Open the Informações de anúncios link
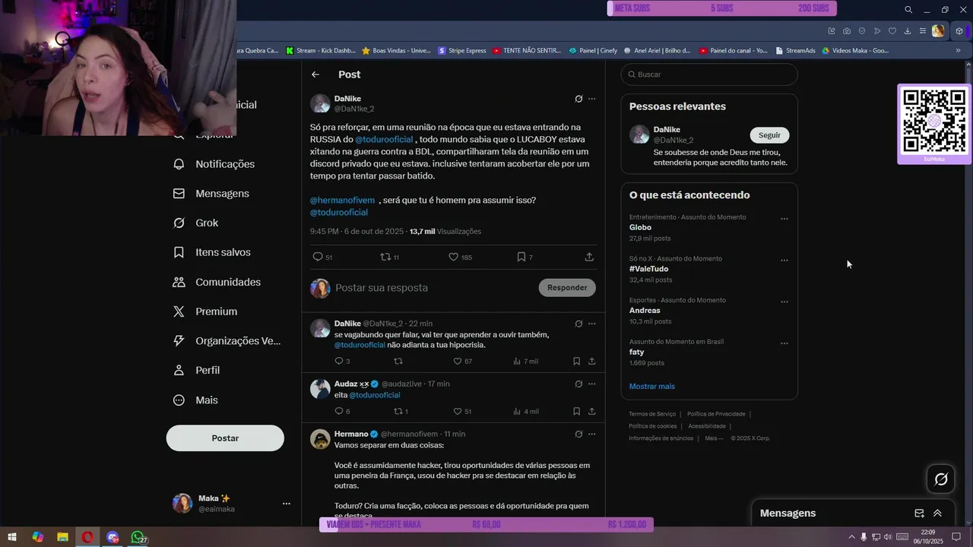 (661, 438)
